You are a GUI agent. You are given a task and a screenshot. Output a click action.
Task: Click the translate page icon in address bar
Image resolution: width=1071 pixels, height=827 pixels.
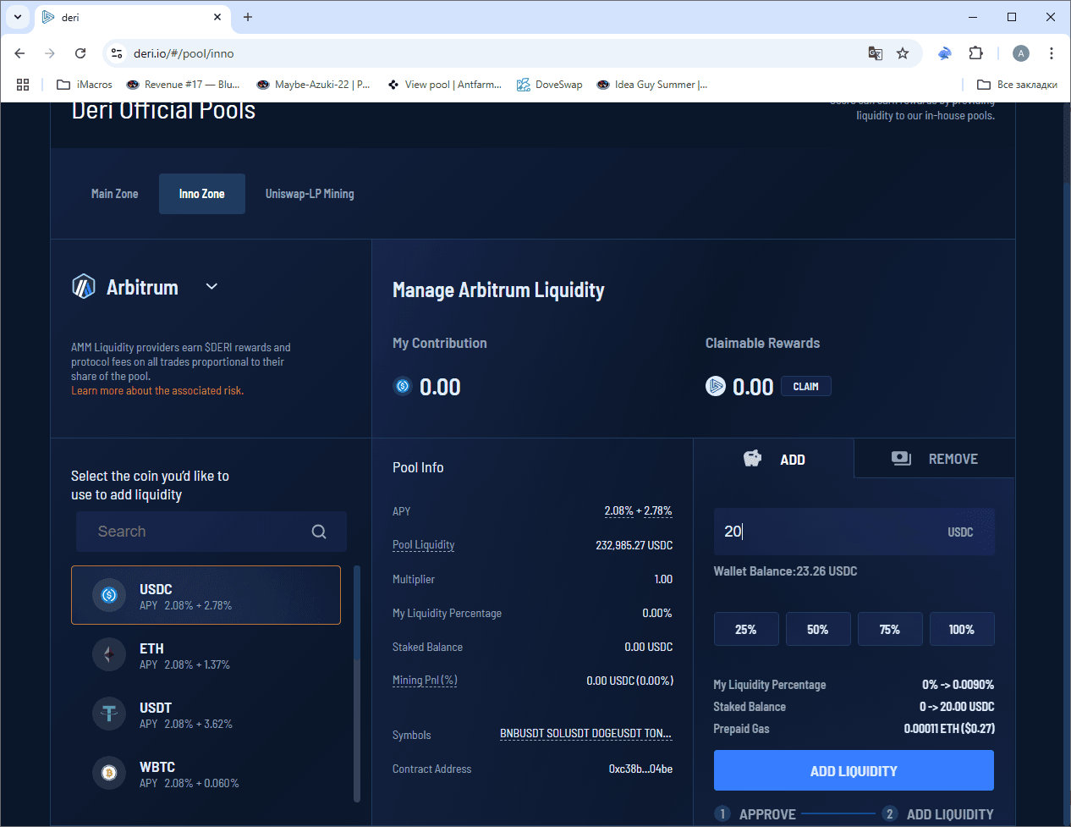point(876,53)
